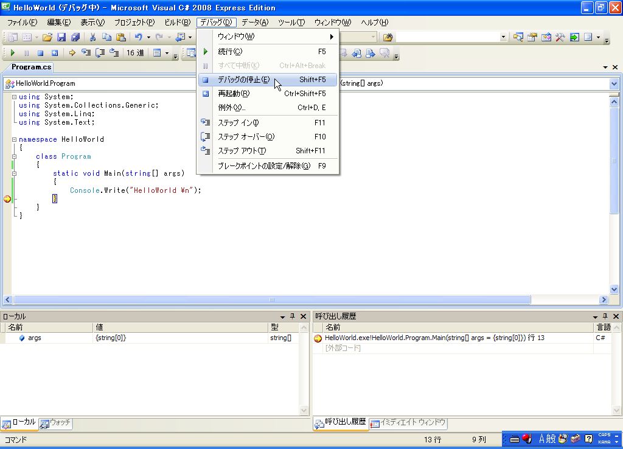
Task: Open ビルド(B) menu
Action: [x=178, y=23]
